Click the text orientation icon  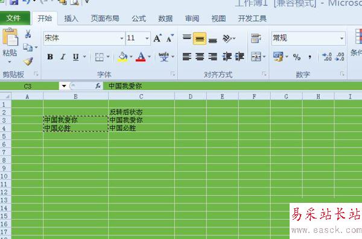(227, 39)
